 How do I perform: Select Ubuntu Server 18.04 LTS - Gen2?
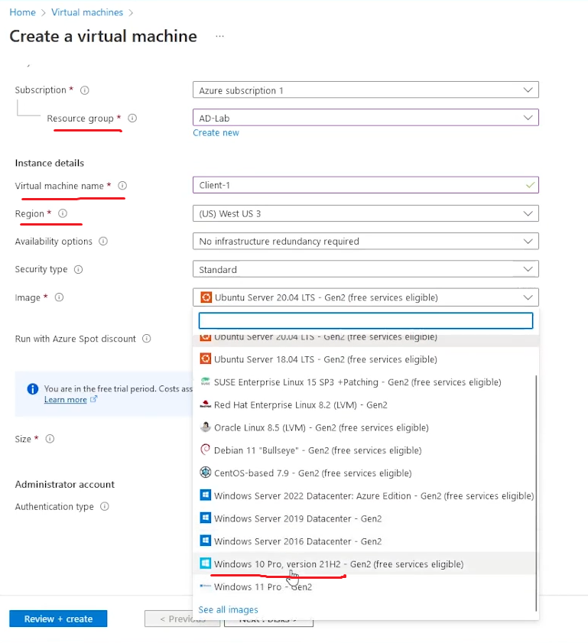(364, 359)
